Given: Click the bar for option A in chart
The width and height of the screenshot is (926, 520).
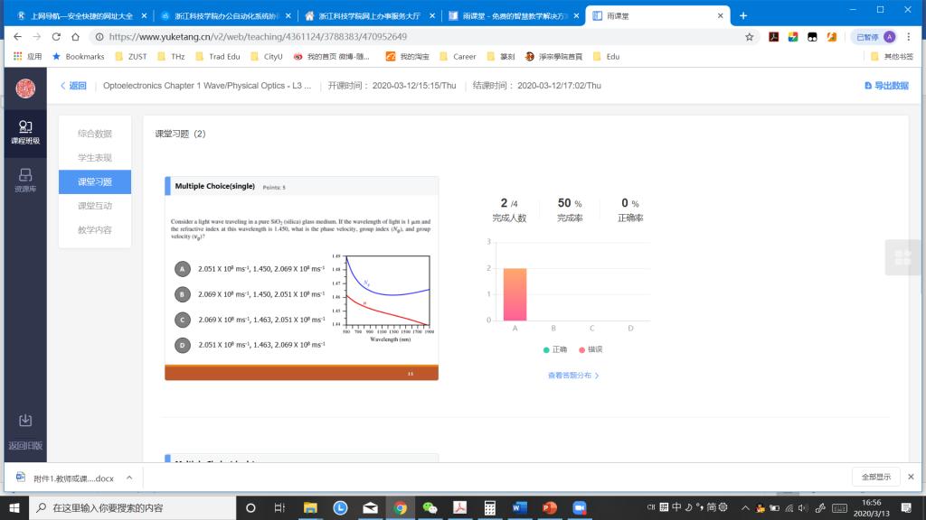Looking at the screenshot, I should 515,294.
